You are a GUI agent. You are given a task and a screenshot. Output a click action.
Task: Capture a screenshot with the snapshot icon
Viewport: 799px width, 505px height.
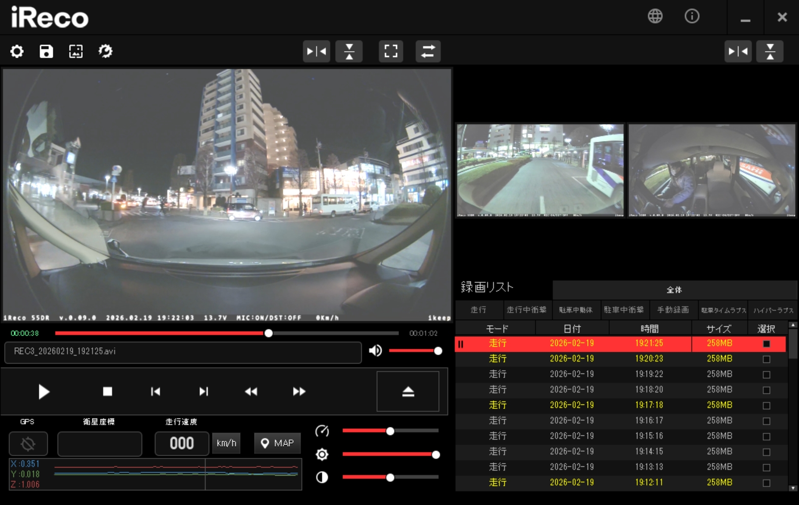tap(76, 51)
